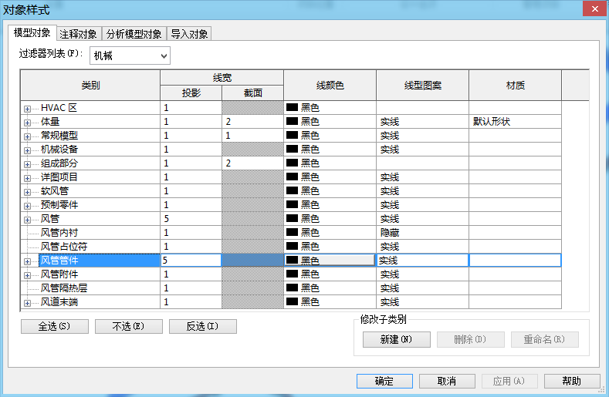
Task: Expand the HVAC 区 category
Action: (27, 109)
